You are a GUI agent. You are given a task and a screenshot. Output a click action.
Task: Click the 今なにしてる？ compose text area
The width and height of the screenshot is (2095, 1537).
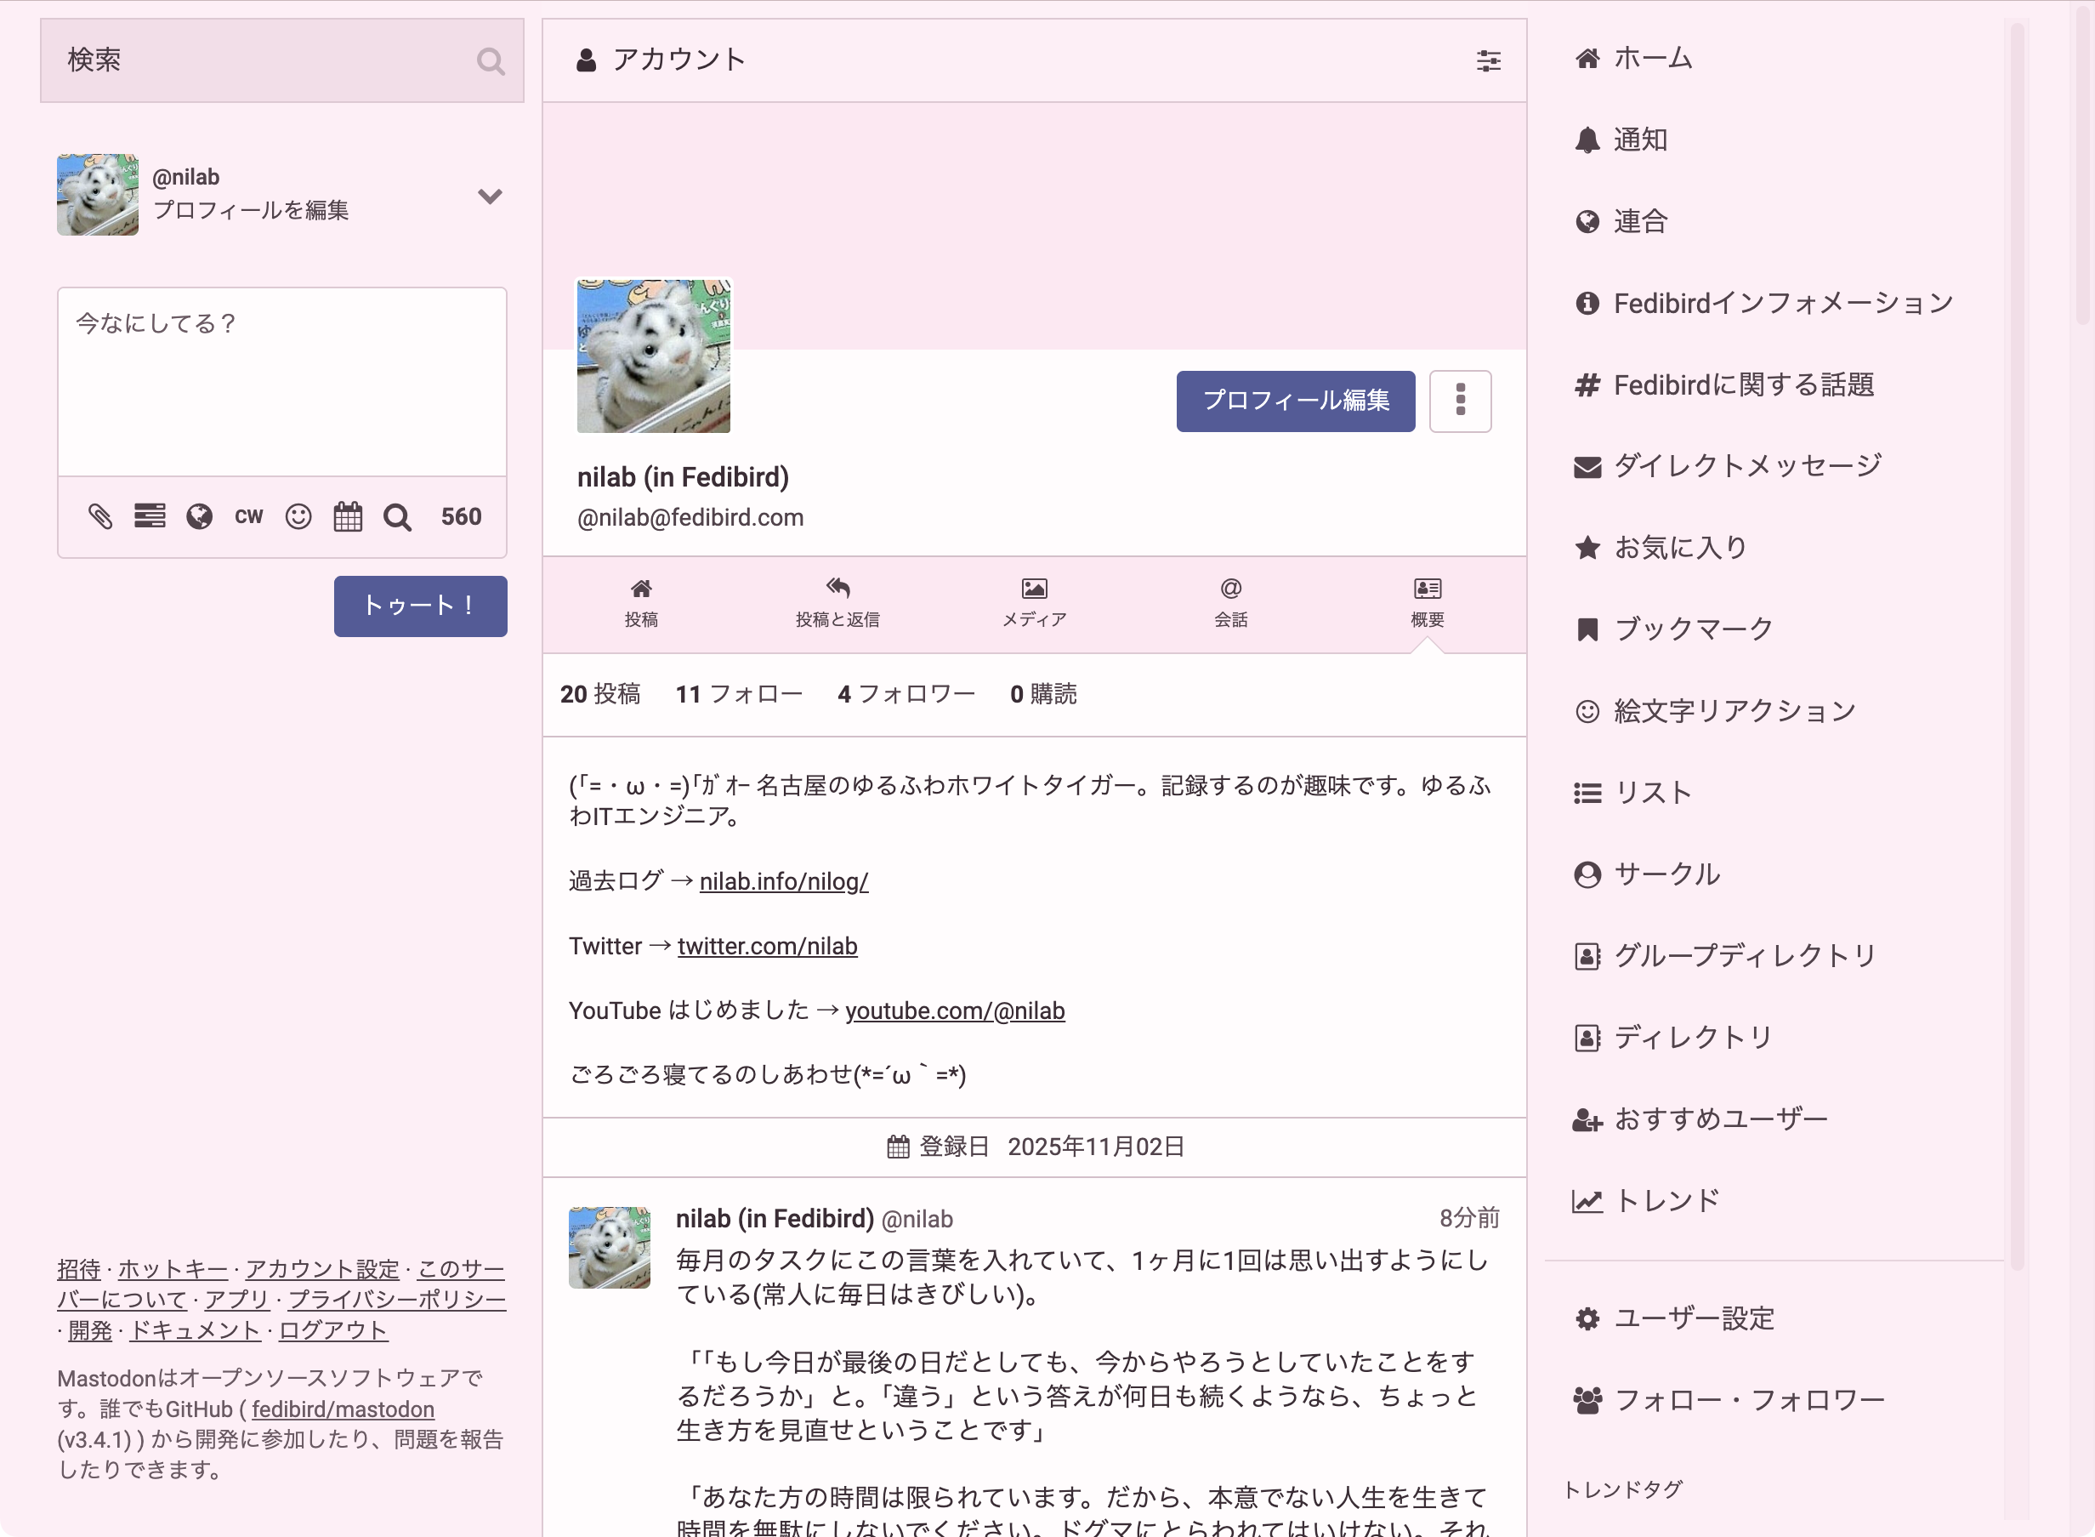click(x=281, y=381)
